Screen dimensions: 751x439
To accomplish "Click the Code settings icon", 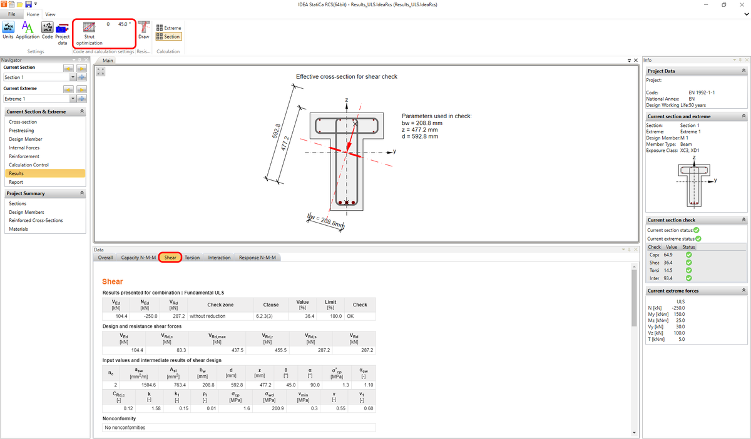I will pos(47,28).
